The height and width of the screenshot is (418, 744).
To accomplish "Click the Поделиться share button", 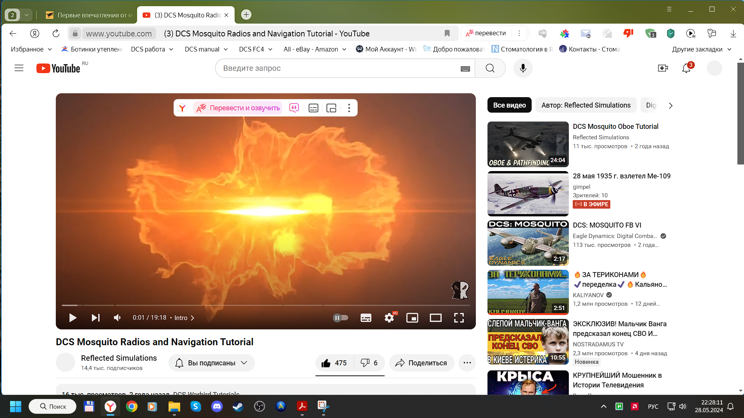I will click(x=421, y=363).
